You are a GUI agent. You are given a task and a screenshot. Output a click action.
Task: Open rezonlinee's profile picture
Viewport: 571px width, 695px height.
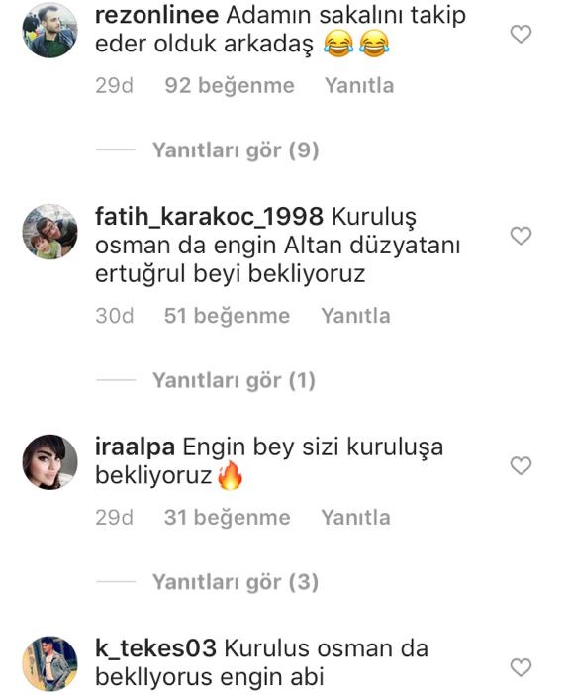pyautogui.click(x=49, y=30)
